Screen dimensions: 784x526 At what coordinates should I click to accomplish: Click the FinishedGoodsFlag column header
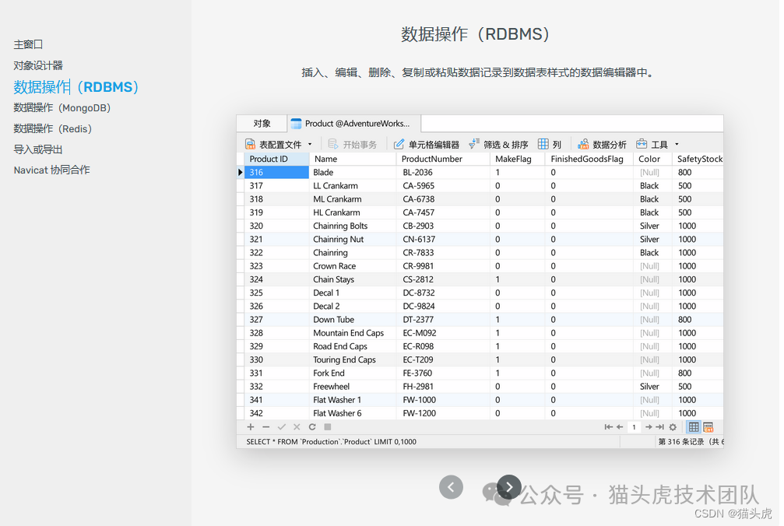pyautogui.click(x=589, y=159)
